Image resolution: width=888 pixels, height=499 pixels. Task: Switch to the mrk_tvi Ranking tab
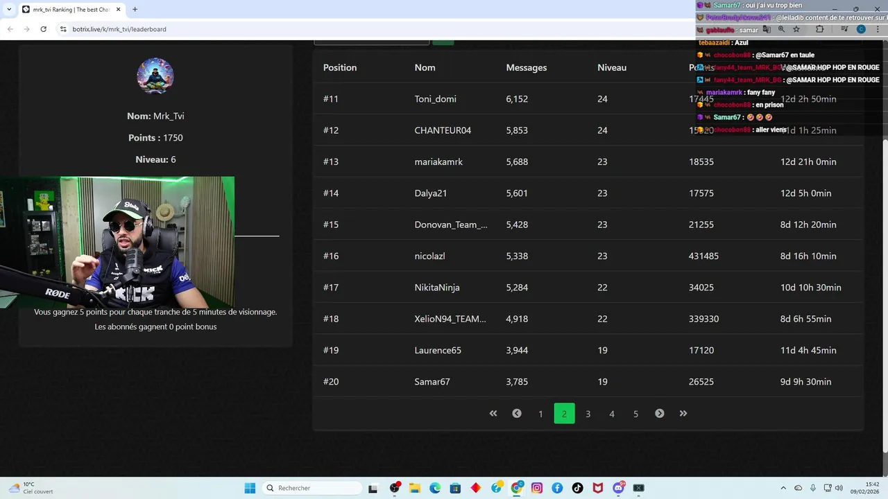tap(71, 10)
